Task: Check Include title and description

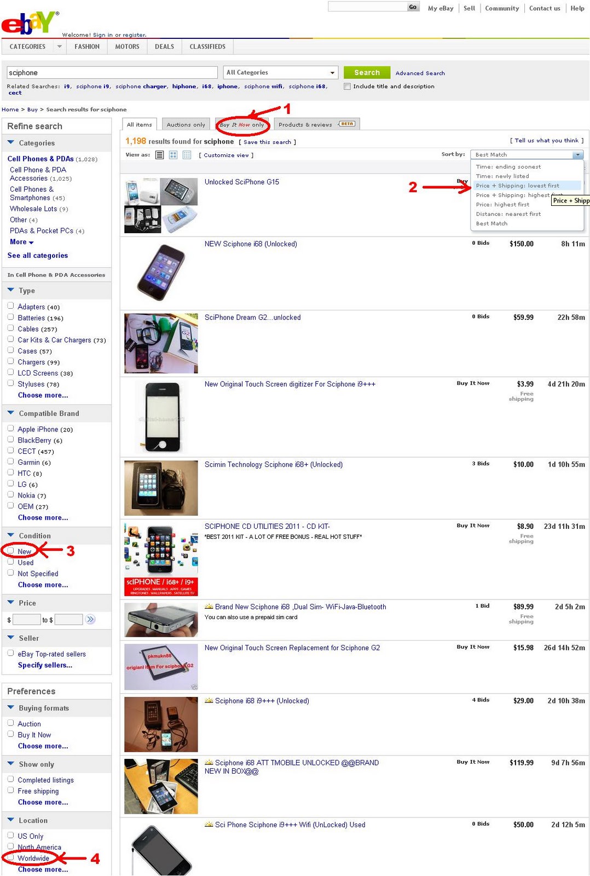Action: [x=347, y=87]
